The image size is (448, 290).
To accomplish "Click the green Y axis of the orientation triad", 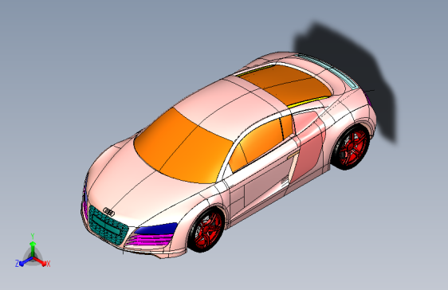I will pyautogui.click(x=33, y=245).
